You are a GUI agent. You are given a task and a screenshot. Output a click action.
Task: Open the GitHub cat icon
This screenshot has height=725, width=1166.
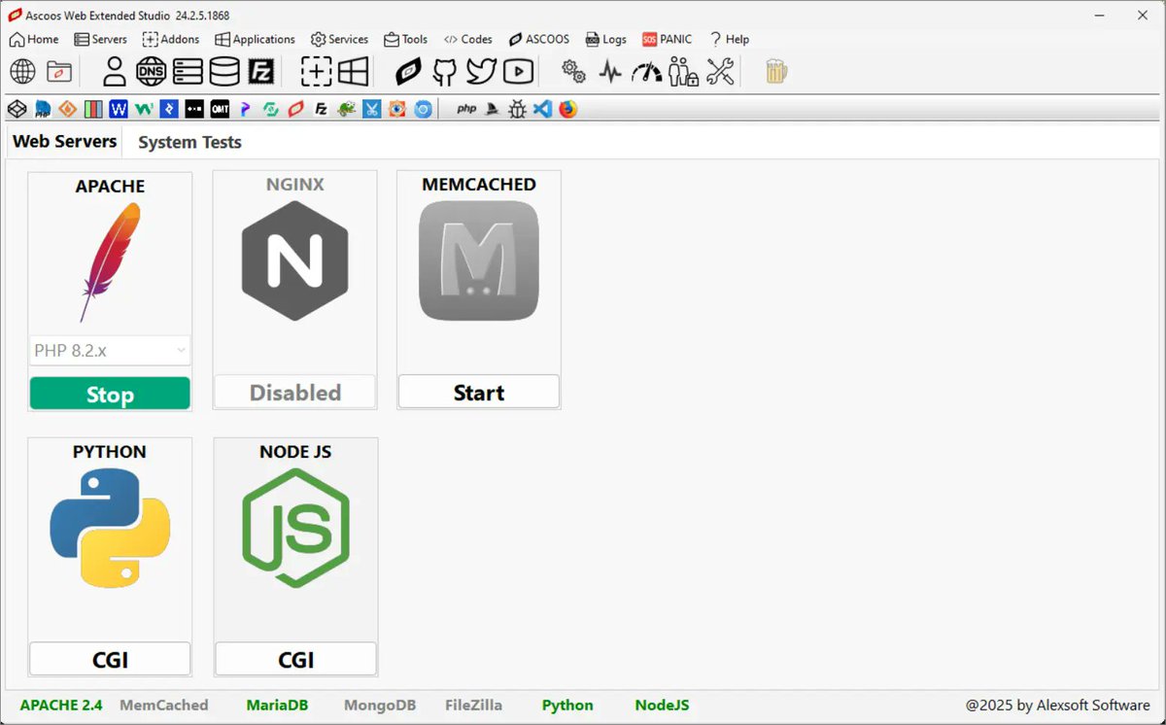(444, 71)
